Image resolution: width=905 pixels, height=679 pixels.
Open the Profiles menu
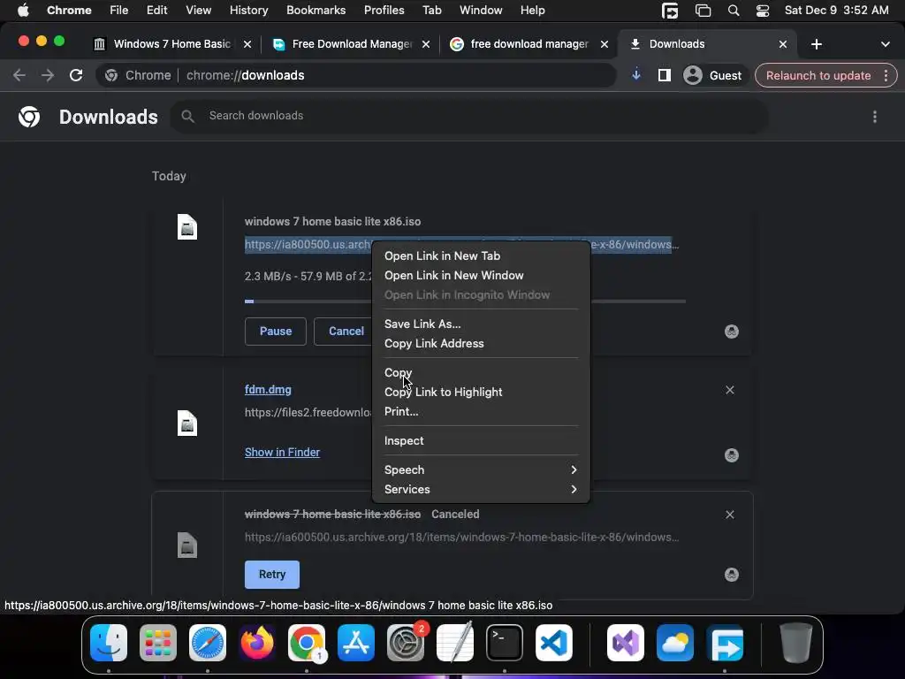click(x=384, y=11)
